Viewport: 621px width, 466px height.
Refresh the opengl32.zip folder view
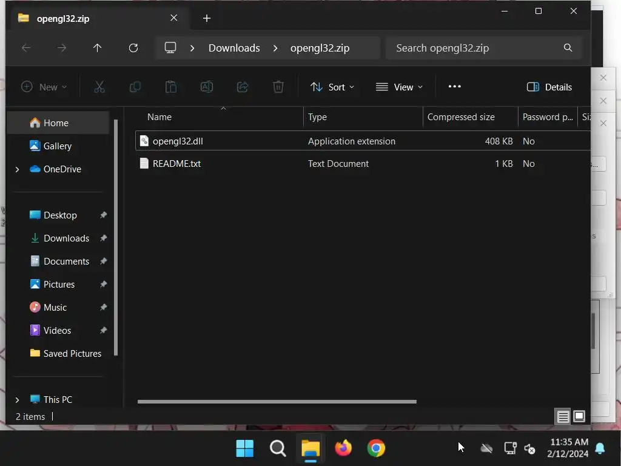133,48
